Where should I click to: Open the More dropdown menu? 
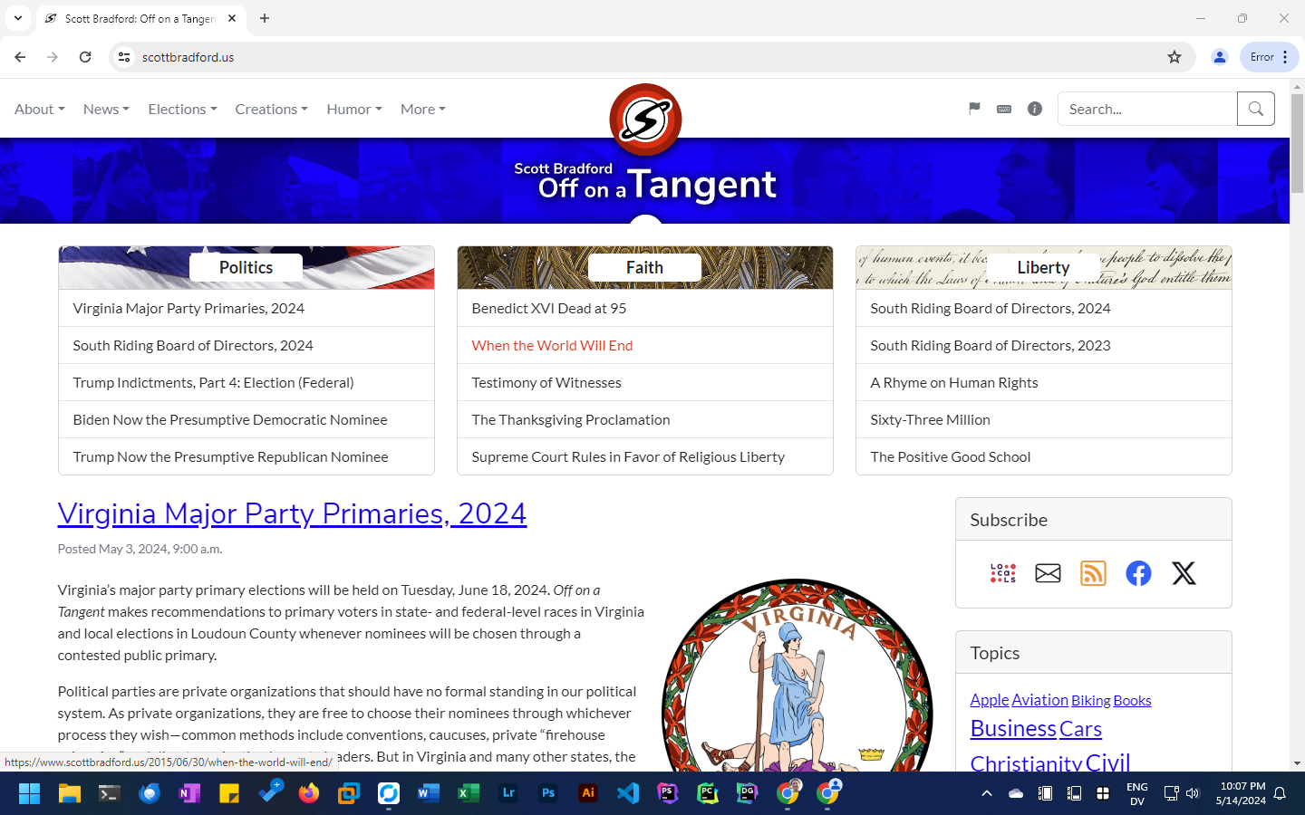(422, 109)
